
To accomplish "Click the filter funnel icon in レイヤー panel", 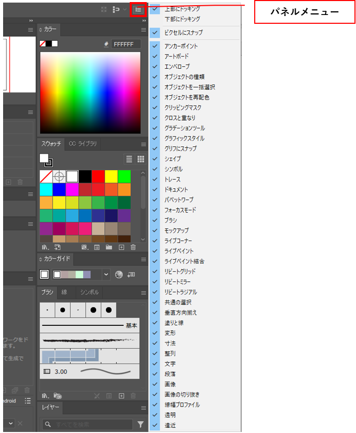I will click(141, 424).
